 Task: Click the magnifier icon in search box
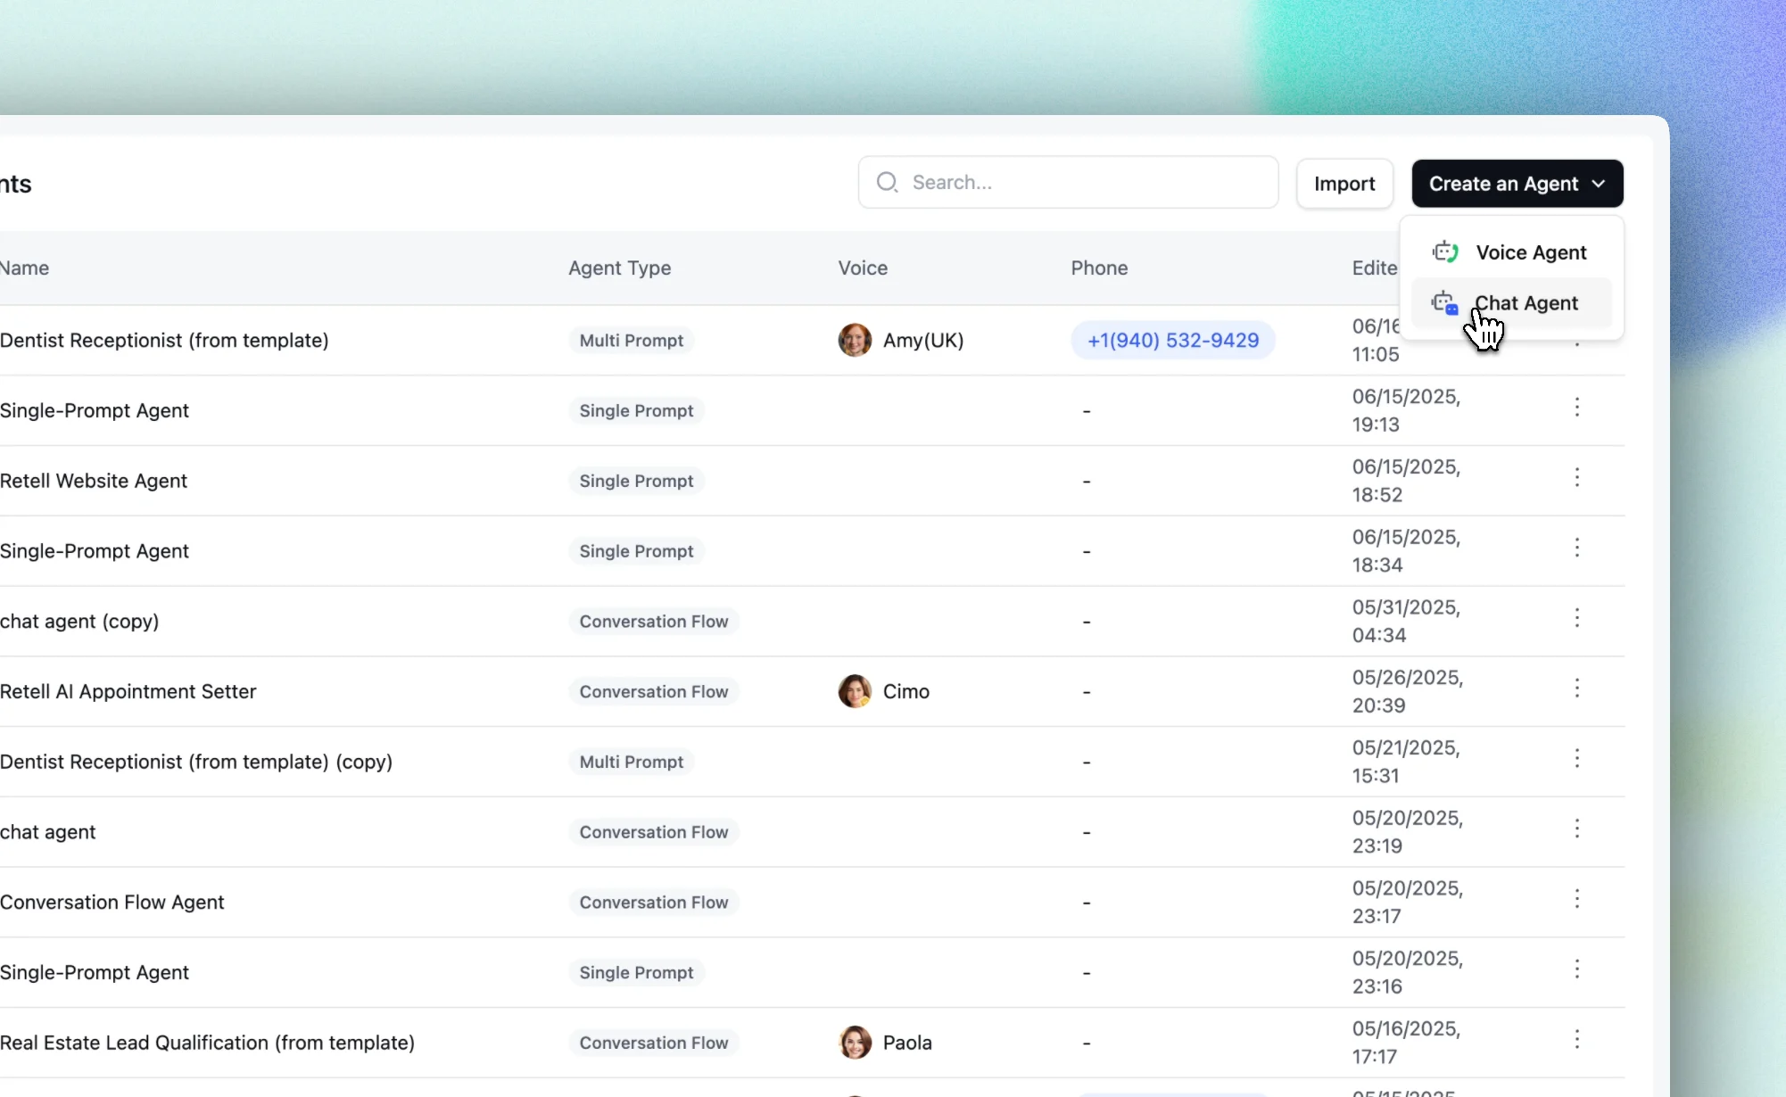[887, 183]
